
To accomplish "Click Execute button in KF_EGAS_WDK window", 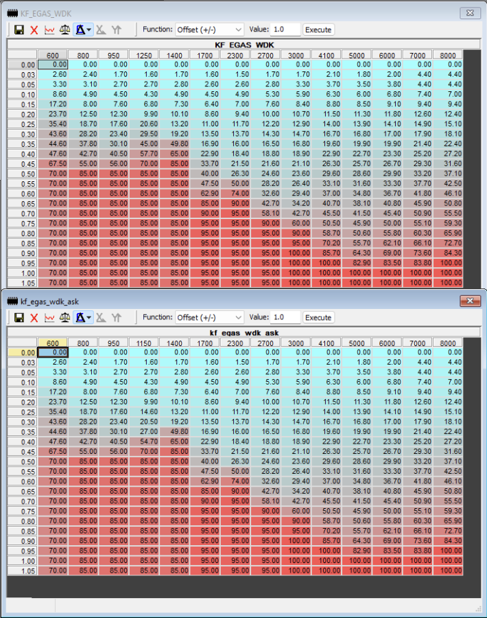I will pyautogui.click(x=318, y=30).
